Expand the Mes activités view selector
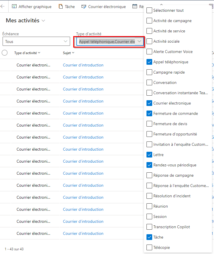Viewport: 214px width, 254px height. pos(43,21)
